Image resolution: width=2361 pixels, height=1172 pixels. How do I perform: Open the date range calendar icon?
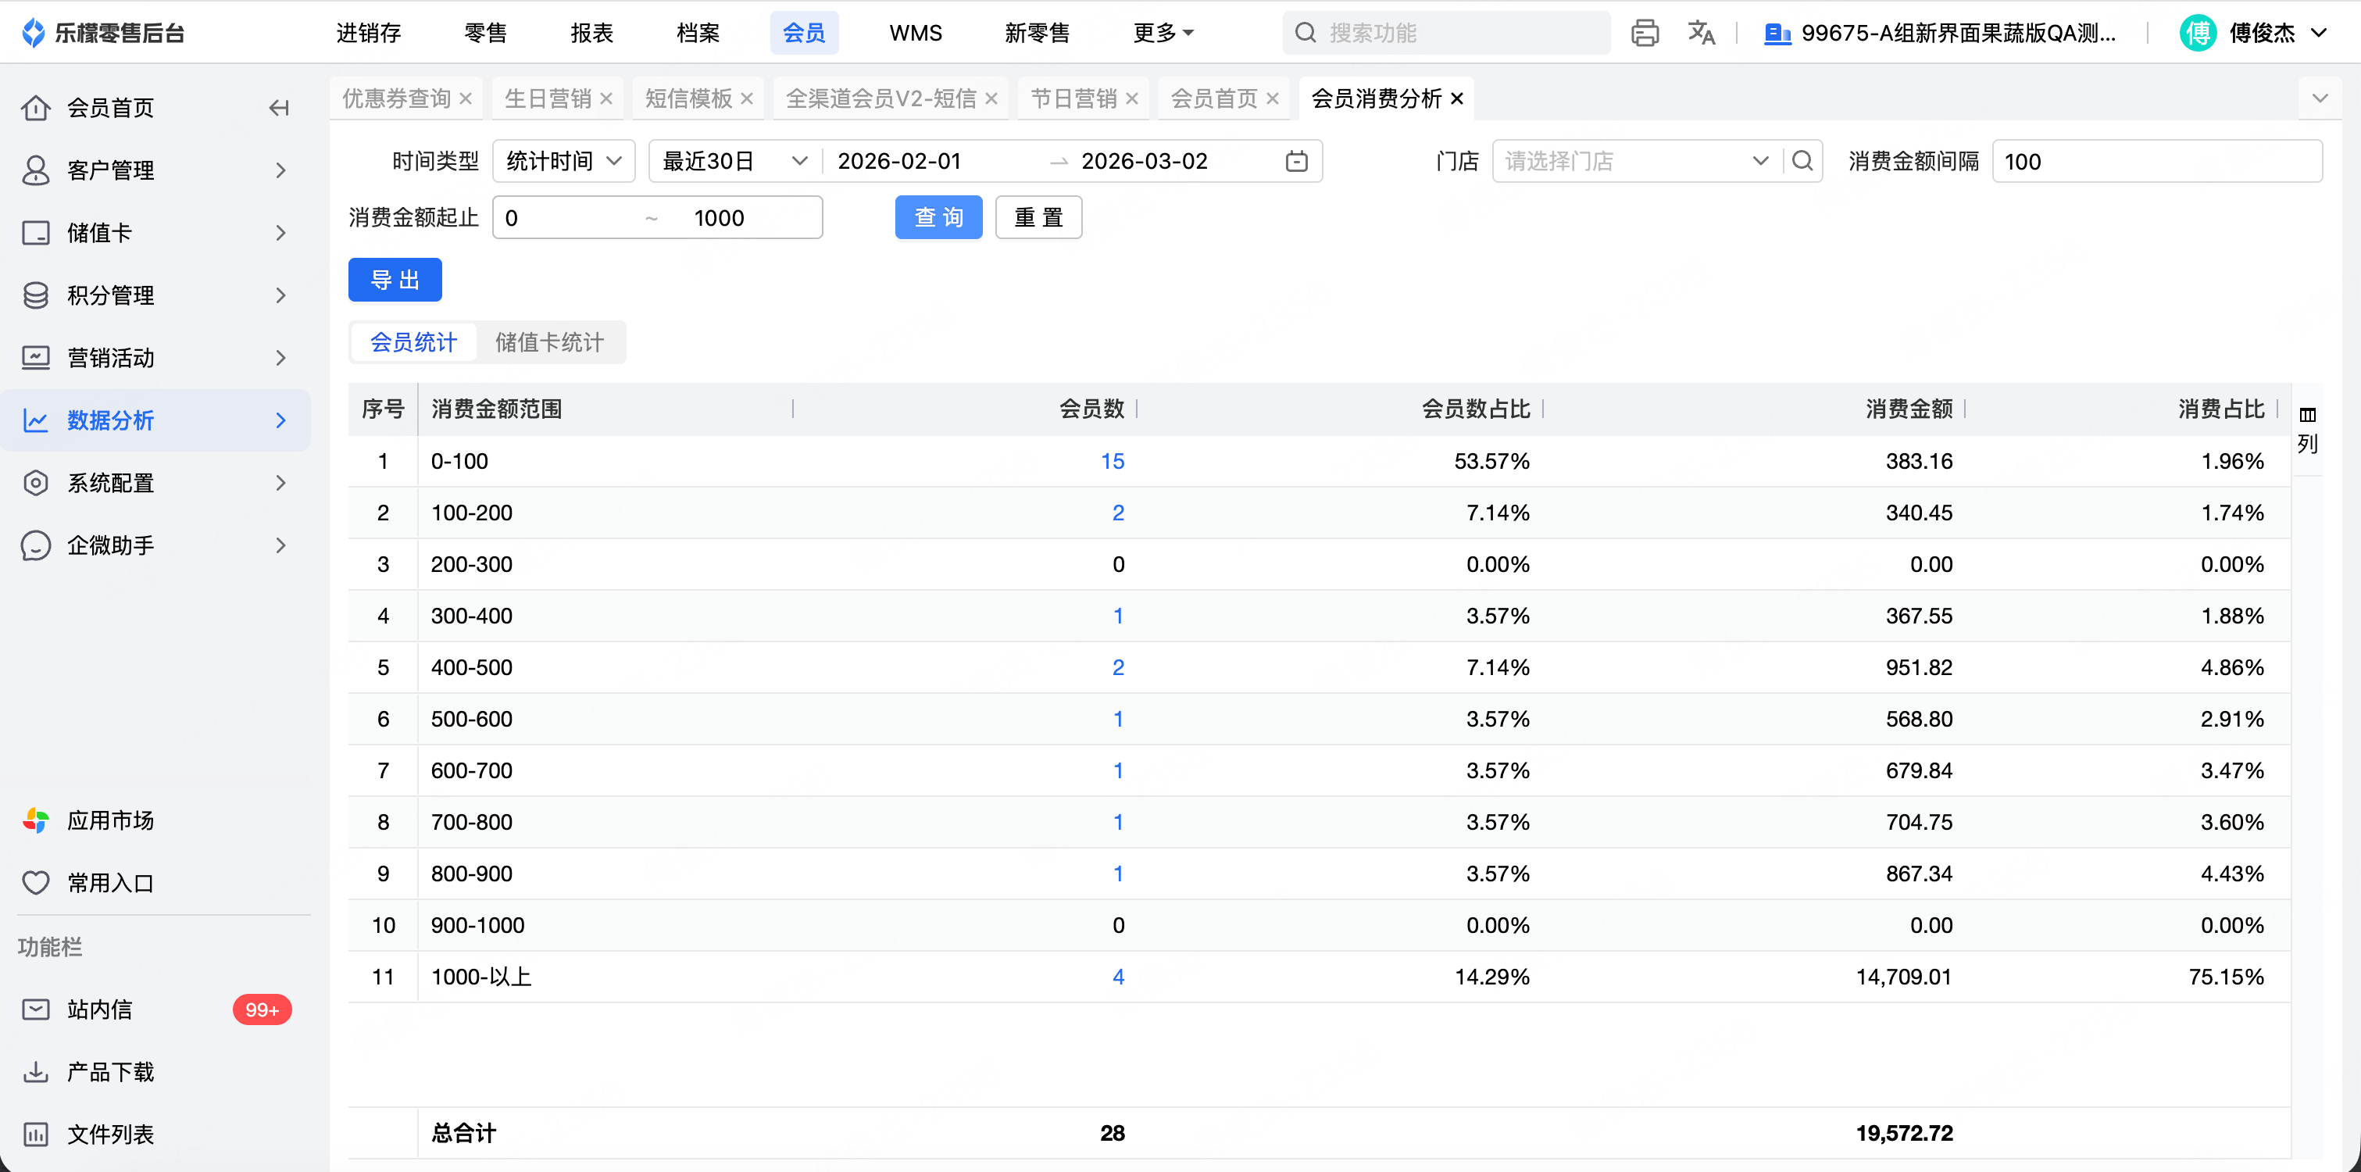[x=1296, y=161]
